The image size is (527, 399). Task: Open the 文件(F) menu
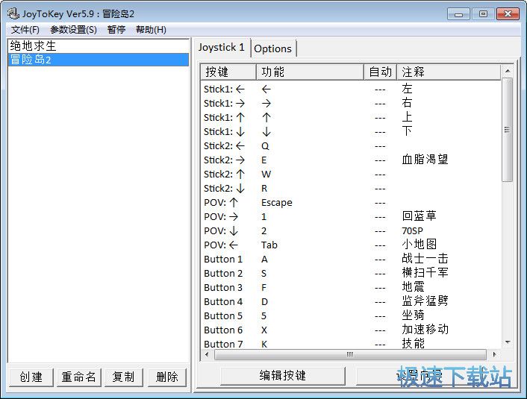pyautogui.click(x=25, y=30)
